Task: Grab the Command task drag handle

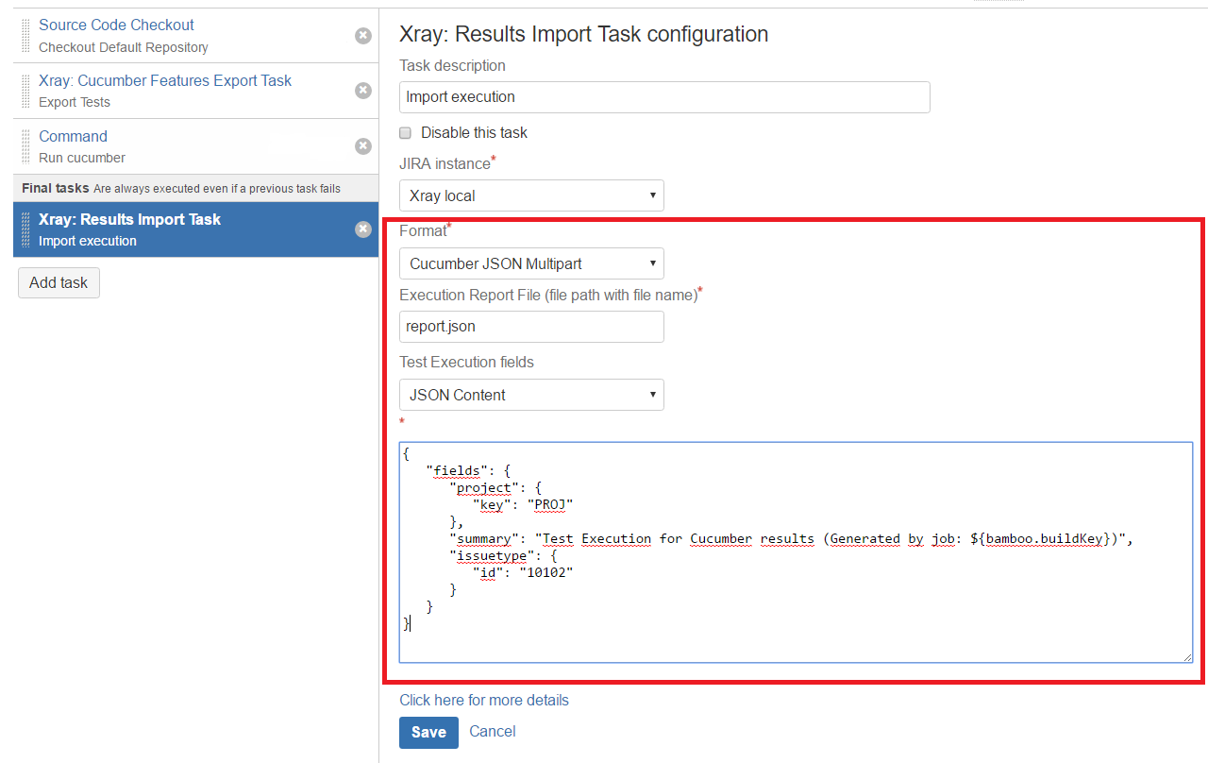Action: [25, 146]
